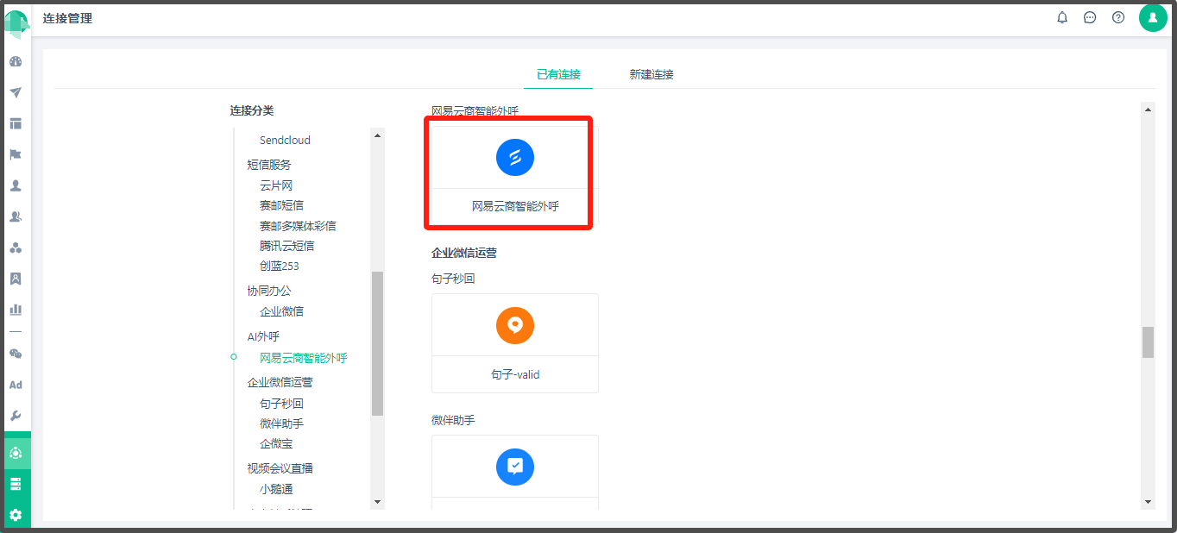This screenshot has width=1177, height=533.
Task: Click the 连接管理 page title
Action: [67, 18]
